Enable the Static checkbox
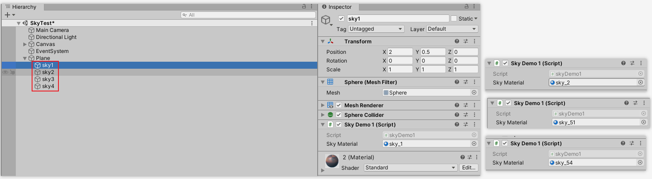This screenshot has width=652, height=179. (x=454, y=19)
